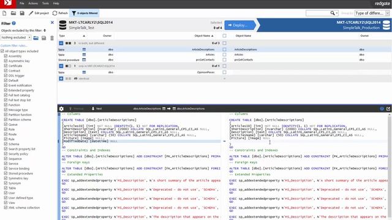Image resolution: width=392 pixels, height=220 pixels.
Task: Select the right-side prcGetContacts object name
Action: click(244, 60)
